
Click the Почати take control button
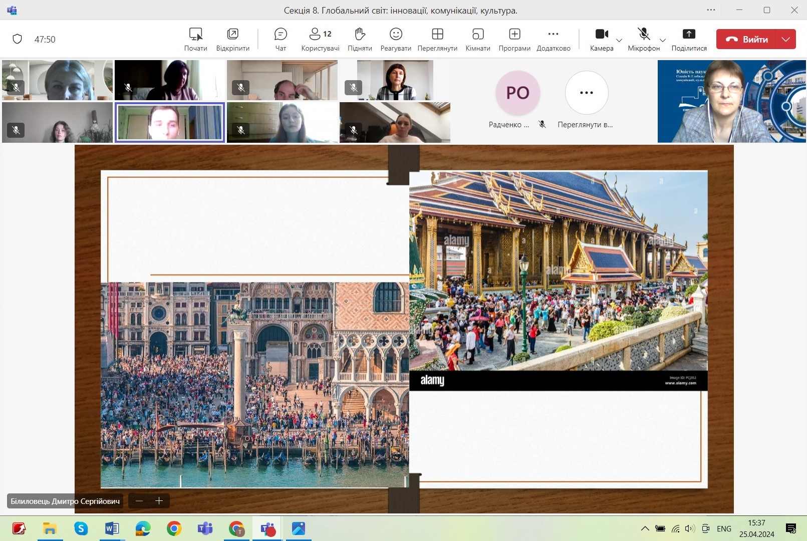[x=195, y=39]
